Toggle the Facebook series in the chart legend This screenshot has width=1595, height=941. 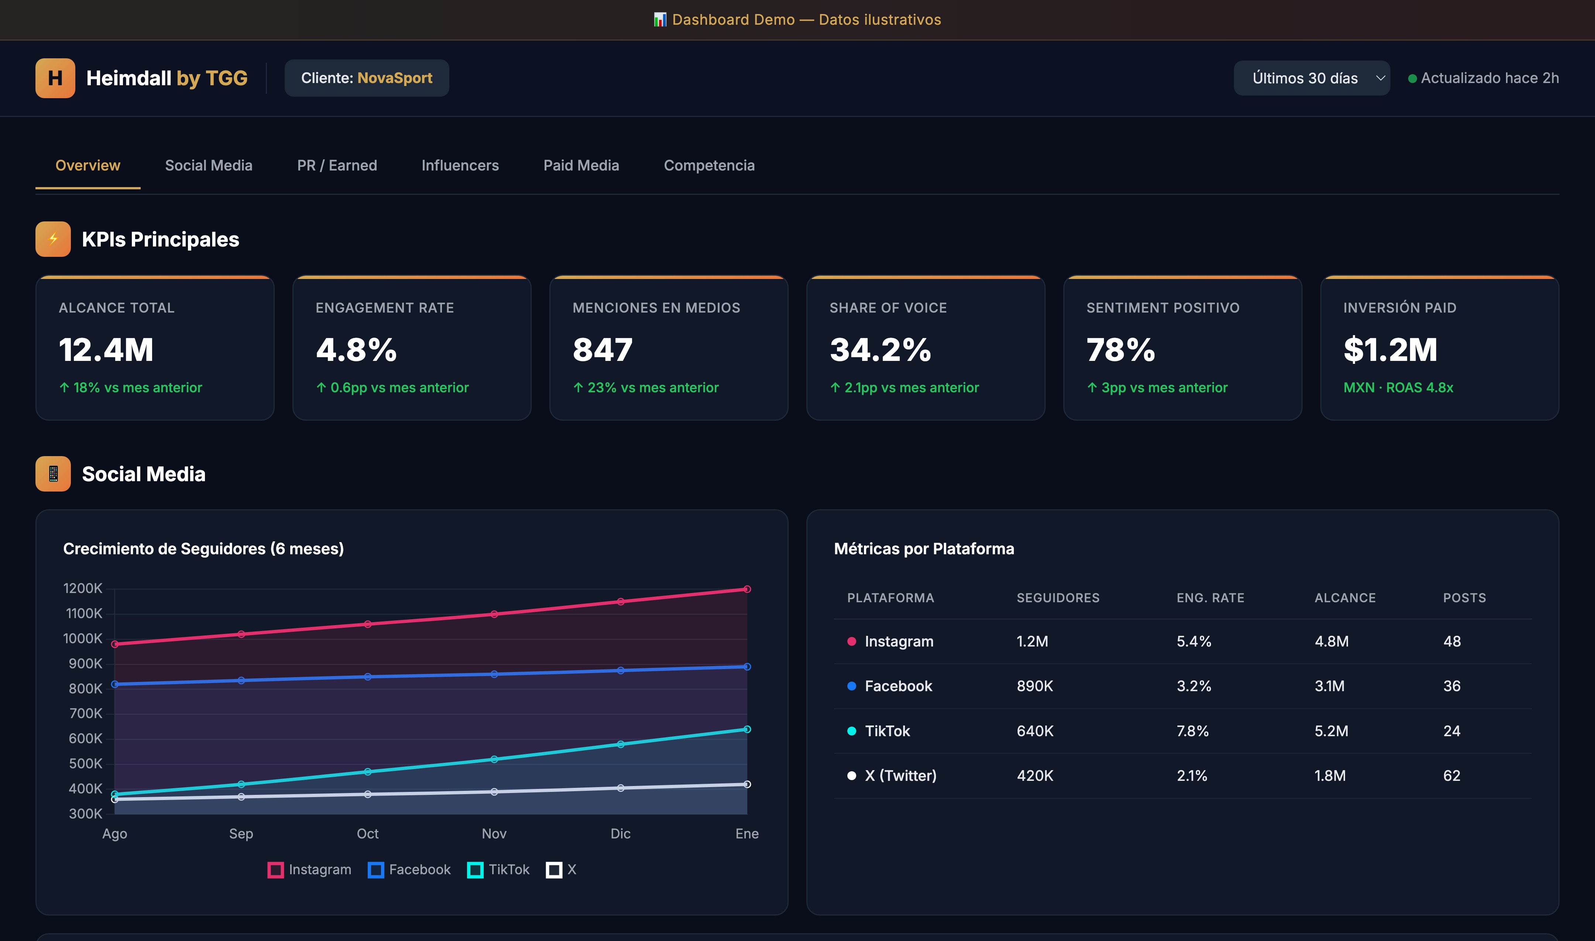click(x=409, y=869)
